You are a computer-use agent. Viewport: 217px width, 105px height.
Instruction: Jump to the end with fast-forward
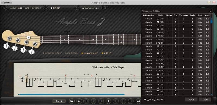click(131, 101)
